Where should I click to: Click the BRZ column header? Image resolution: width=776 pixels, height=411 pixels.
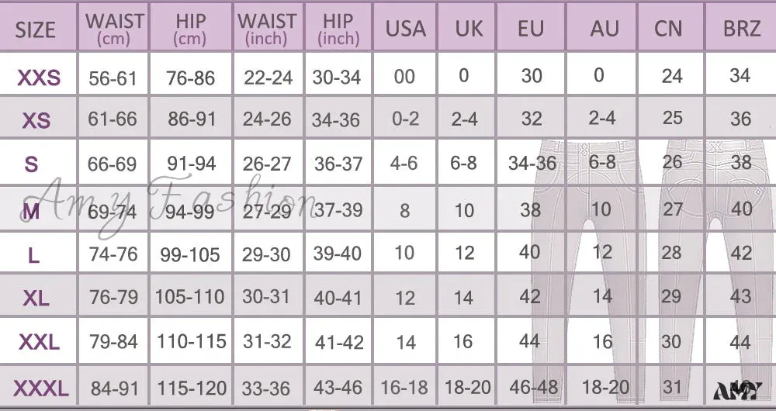click(741, 29)
